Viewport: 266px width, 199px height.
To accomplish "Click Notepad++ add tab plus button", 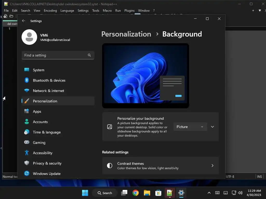I will click(x=253, y=10).
